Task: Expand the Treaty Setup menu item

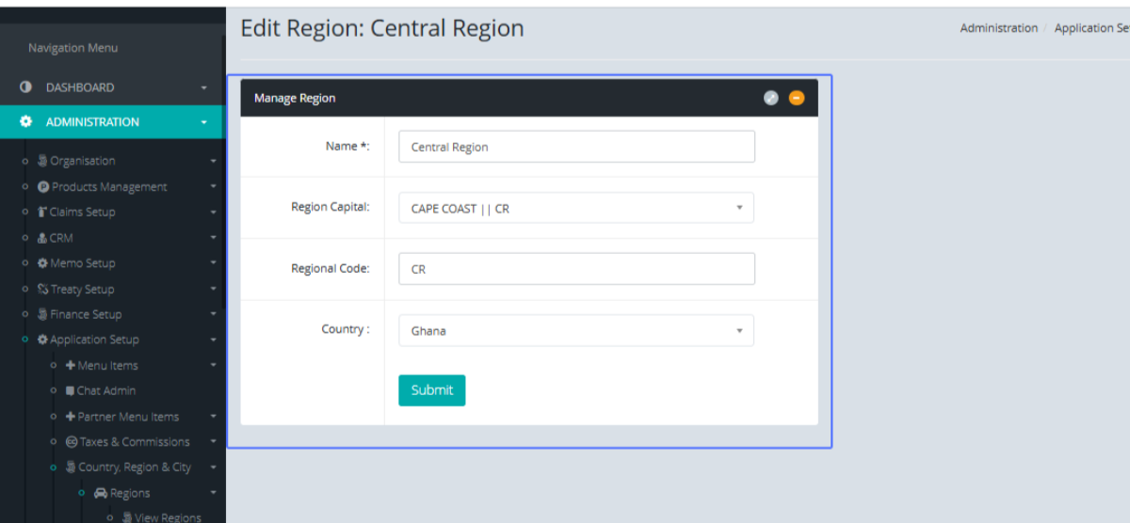Action: [82, 290]
